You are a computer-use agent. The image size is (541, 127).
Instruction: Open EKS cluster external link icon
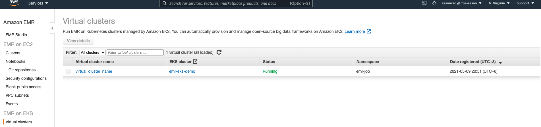click(195, 62)
